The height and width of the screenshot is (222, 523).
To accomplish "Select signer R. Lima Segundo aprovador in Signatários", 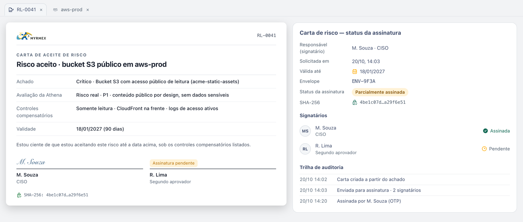I will point(405,149).
